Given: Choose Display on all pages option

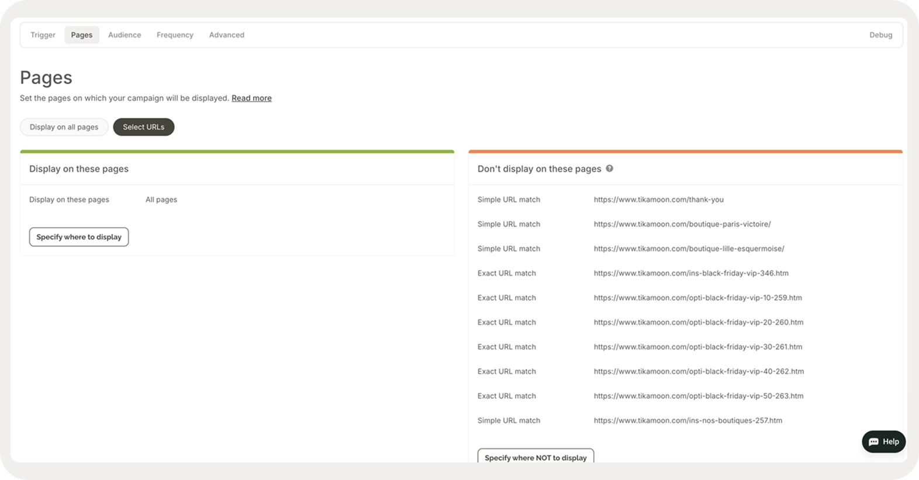Looking at the screenshot, I should 64,127.
